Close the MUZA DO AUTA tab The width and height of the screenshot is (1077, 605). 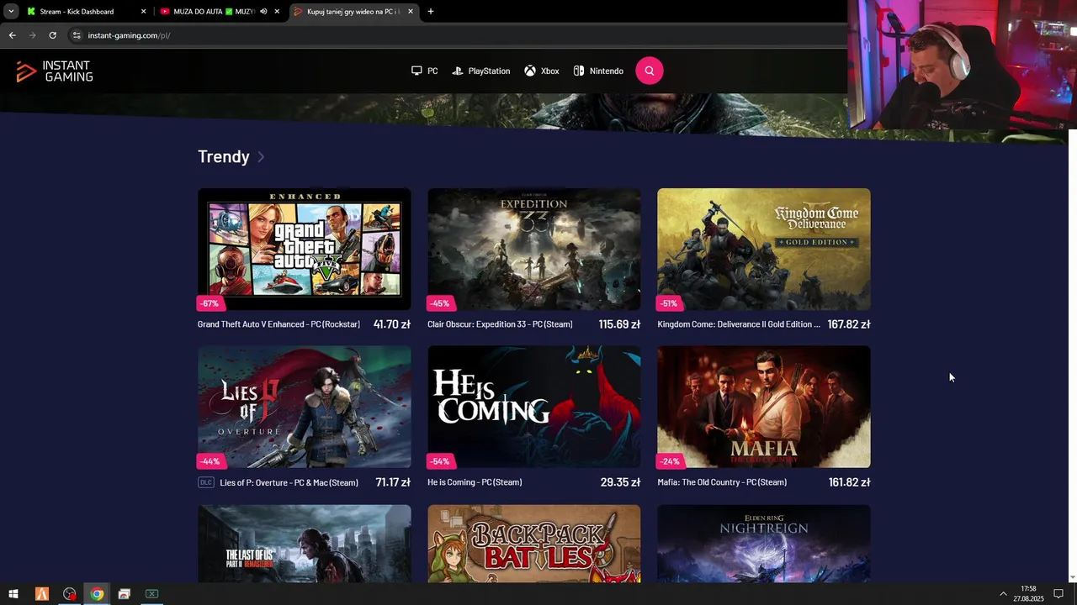[x=277, y=12]
